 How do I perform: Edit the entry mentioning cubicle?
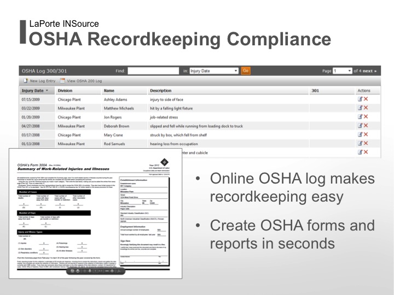(360, 152)
